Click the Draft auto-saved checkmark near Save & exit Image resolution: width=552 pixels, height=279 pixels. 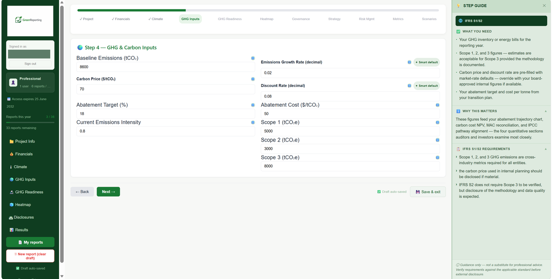379,192
